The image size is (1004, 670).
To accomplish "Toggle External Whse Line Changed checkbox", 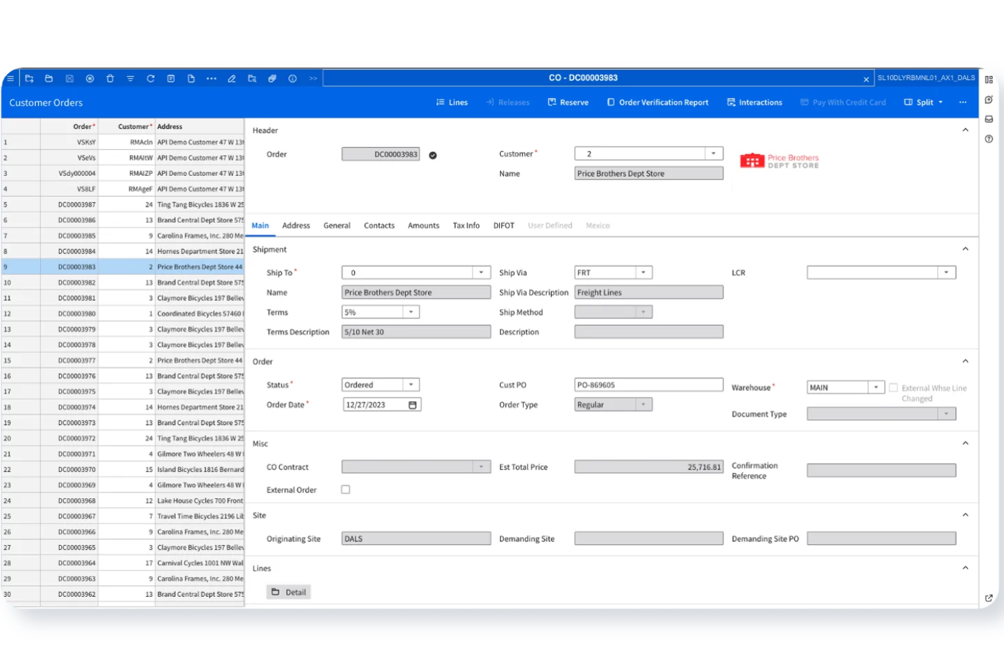I will [x=893, y=388].
